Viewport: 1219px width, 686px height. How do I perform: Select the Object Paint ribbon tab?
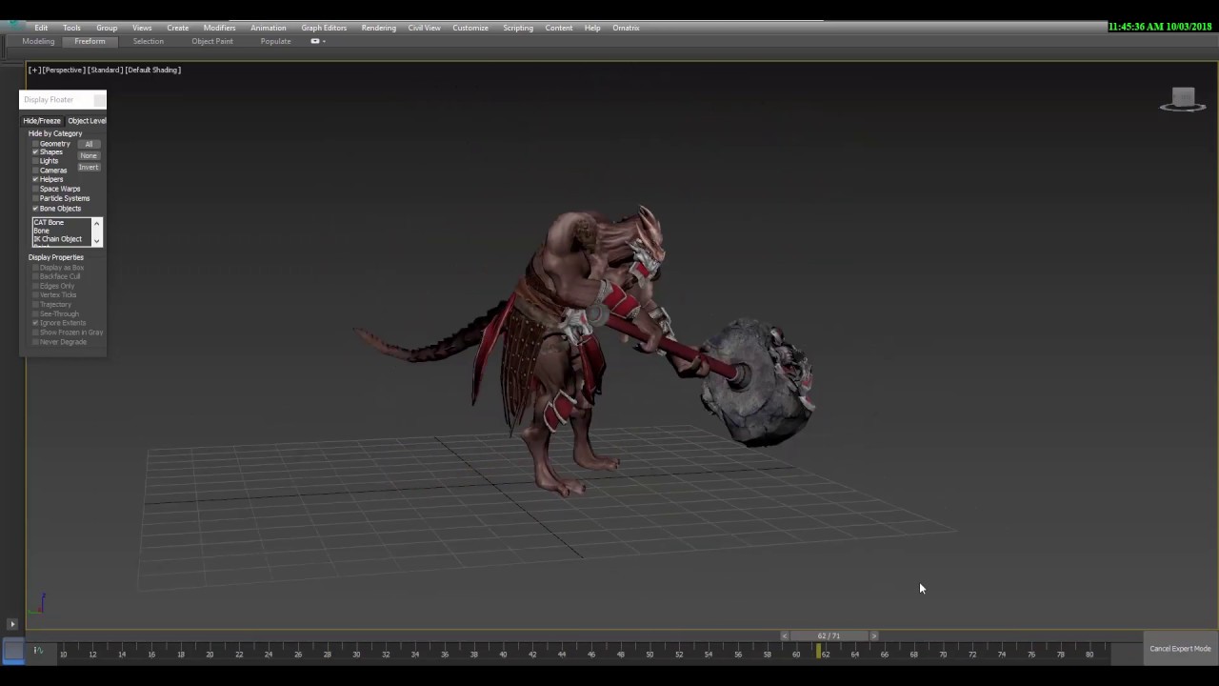(211, 41)
